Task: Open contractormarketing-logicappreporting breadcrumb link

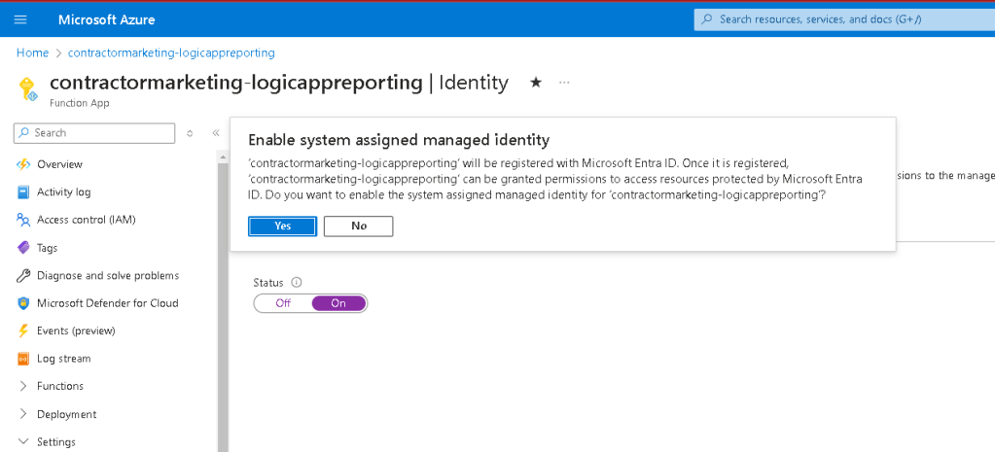Action: 171,53
